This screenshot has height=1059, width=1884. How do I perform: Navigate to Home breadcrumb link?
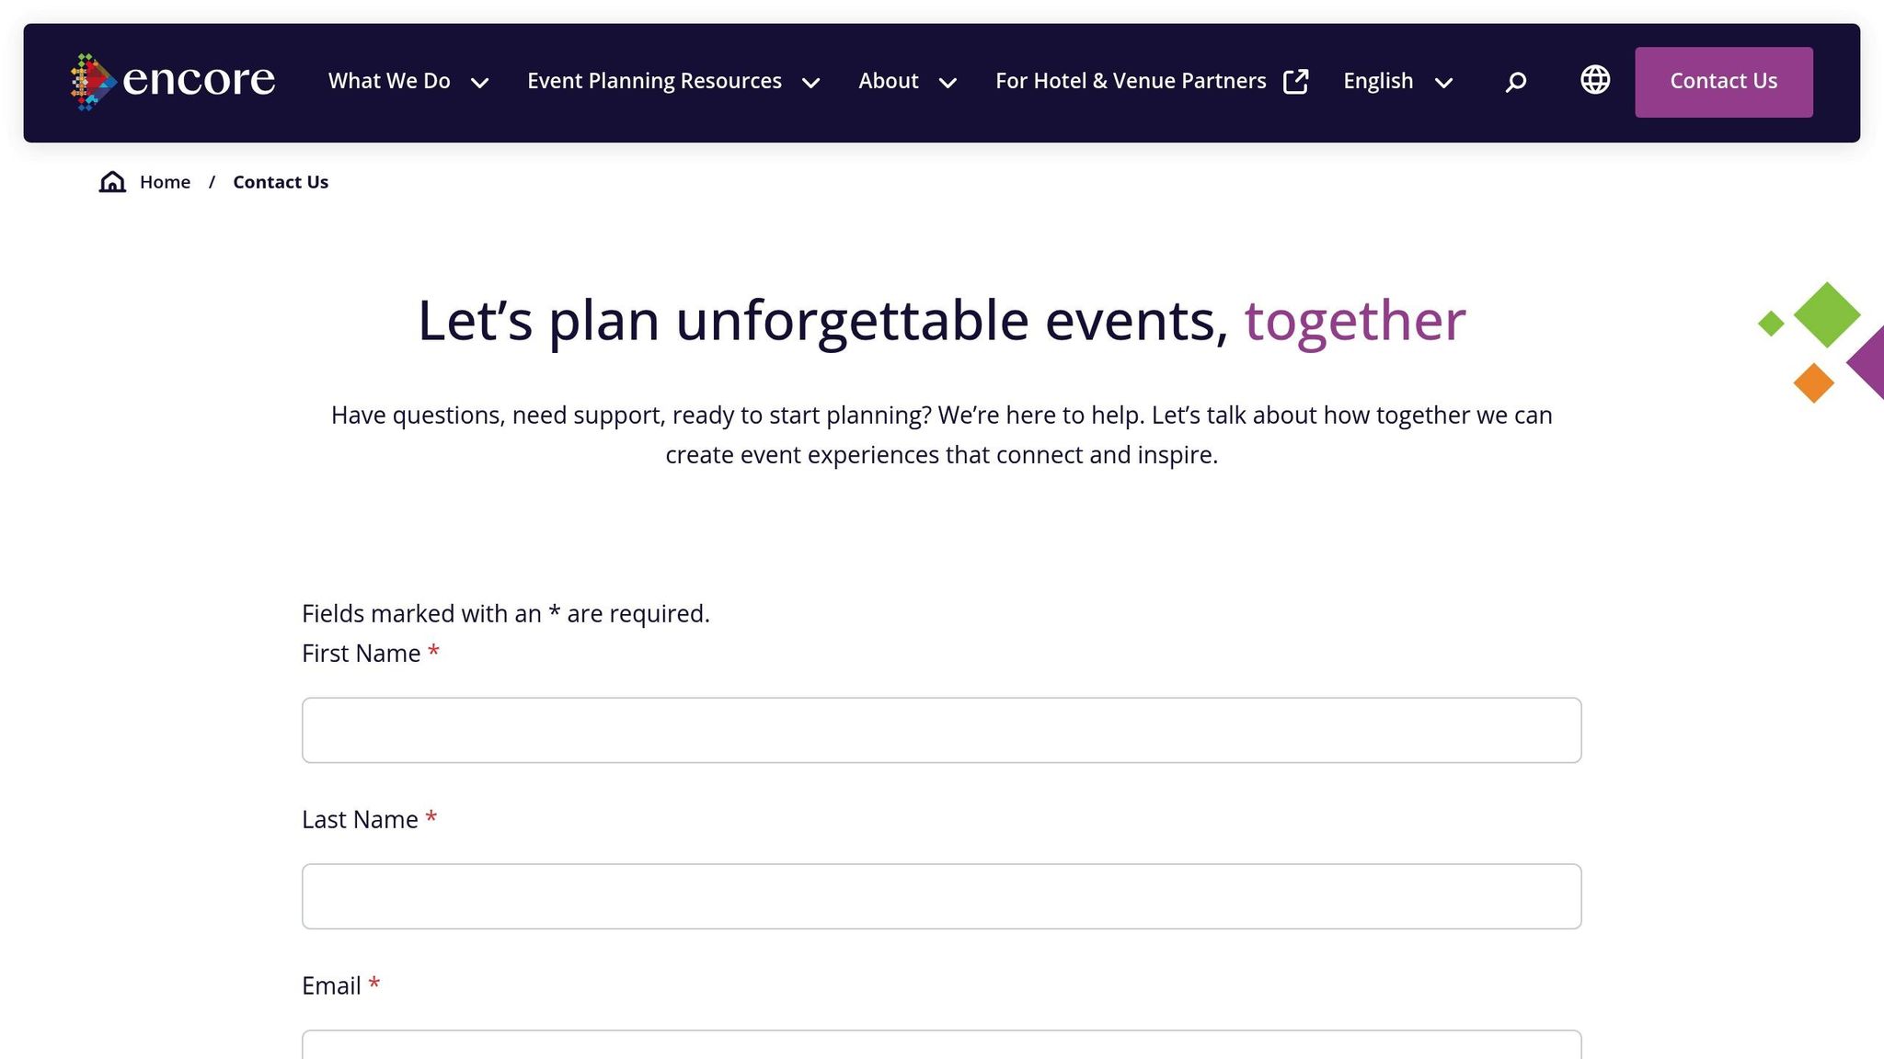point(165,182)
